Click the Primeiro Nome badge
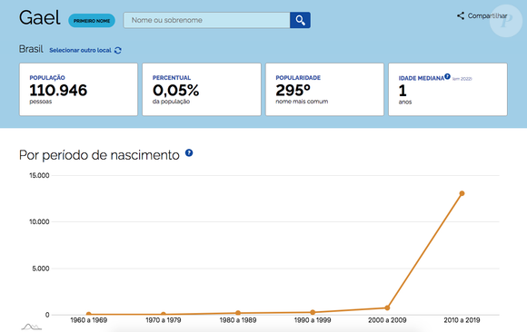The height and width of the screenshot is (332, 527). tap(92, 21)
